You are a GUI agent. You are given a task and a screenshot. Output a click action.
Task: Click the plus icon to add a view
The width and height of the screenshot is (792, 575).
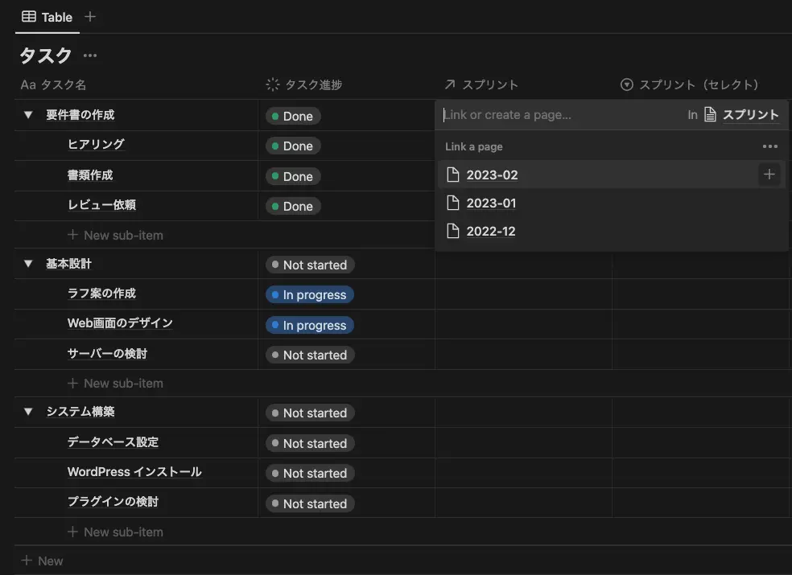(90, 17)
